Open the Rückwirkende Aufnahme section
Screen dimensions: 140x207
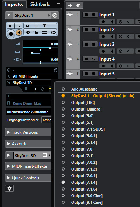coord(29,112)
